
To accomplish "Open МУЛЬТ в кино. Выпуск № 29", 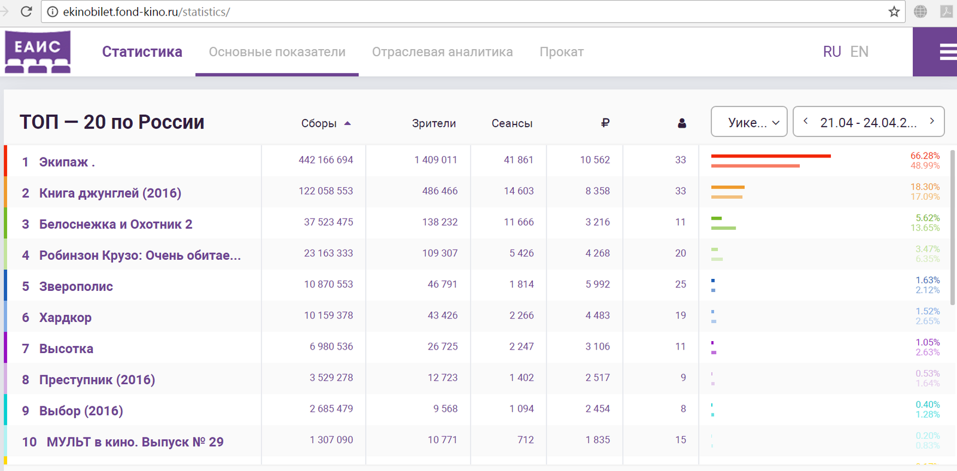I will [135, 442].
